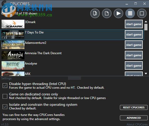Click the scan for games document-search icon
Image resolution: width=149 pixels, height=126 pixels.
coord(95,13)
